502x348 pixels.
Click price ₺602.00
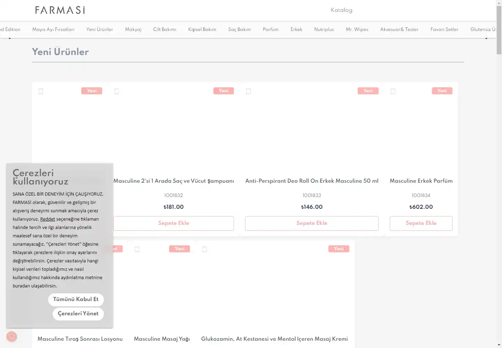click(421, 207)
